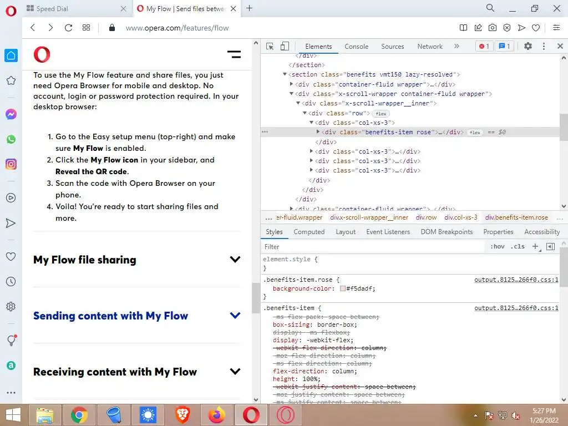Open Settings gear in Opera sidebar
This screenshot has width=568, height=426.
11,306
